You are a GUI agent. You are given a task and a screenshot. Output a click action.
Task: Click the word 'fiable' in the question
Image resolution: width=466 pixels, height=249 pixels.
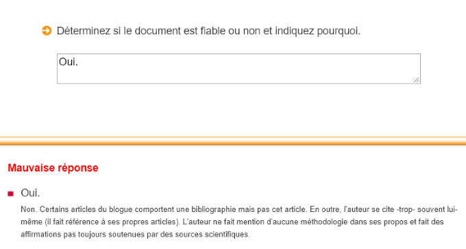click(213, 31)
